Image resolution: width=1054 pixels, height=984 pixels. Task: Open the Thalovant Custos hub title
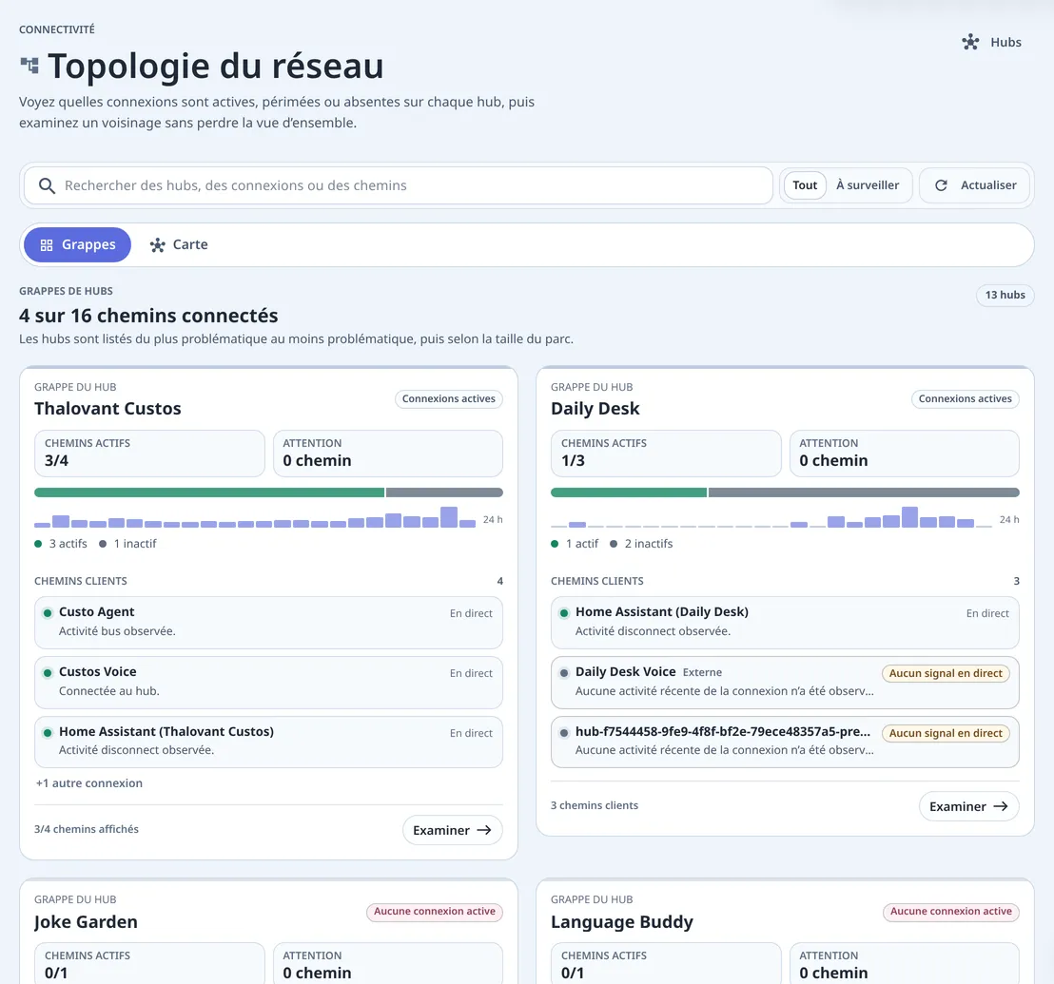click(107, 409)
